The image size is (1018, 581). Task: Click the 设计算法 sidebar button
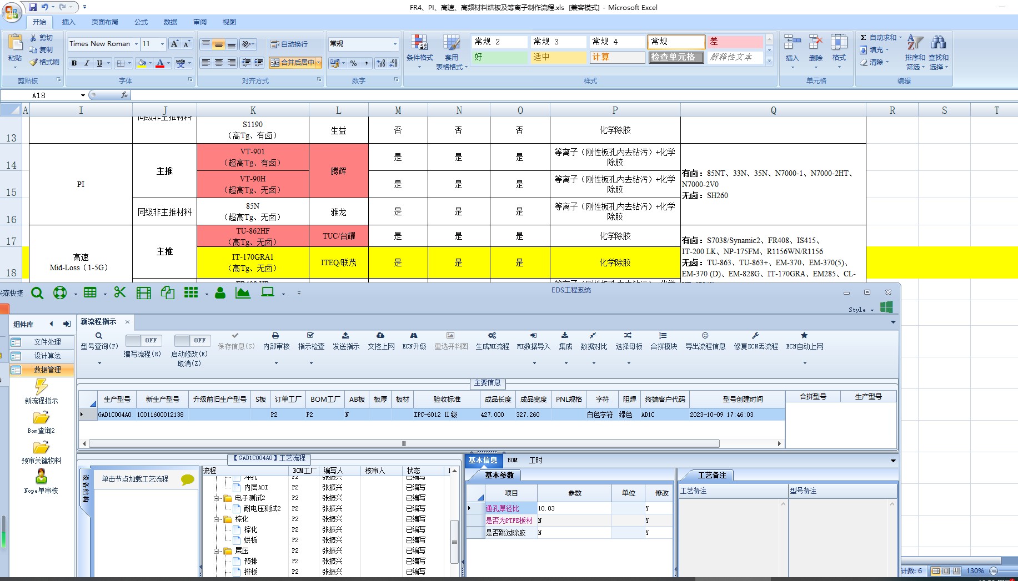(42, 356)
